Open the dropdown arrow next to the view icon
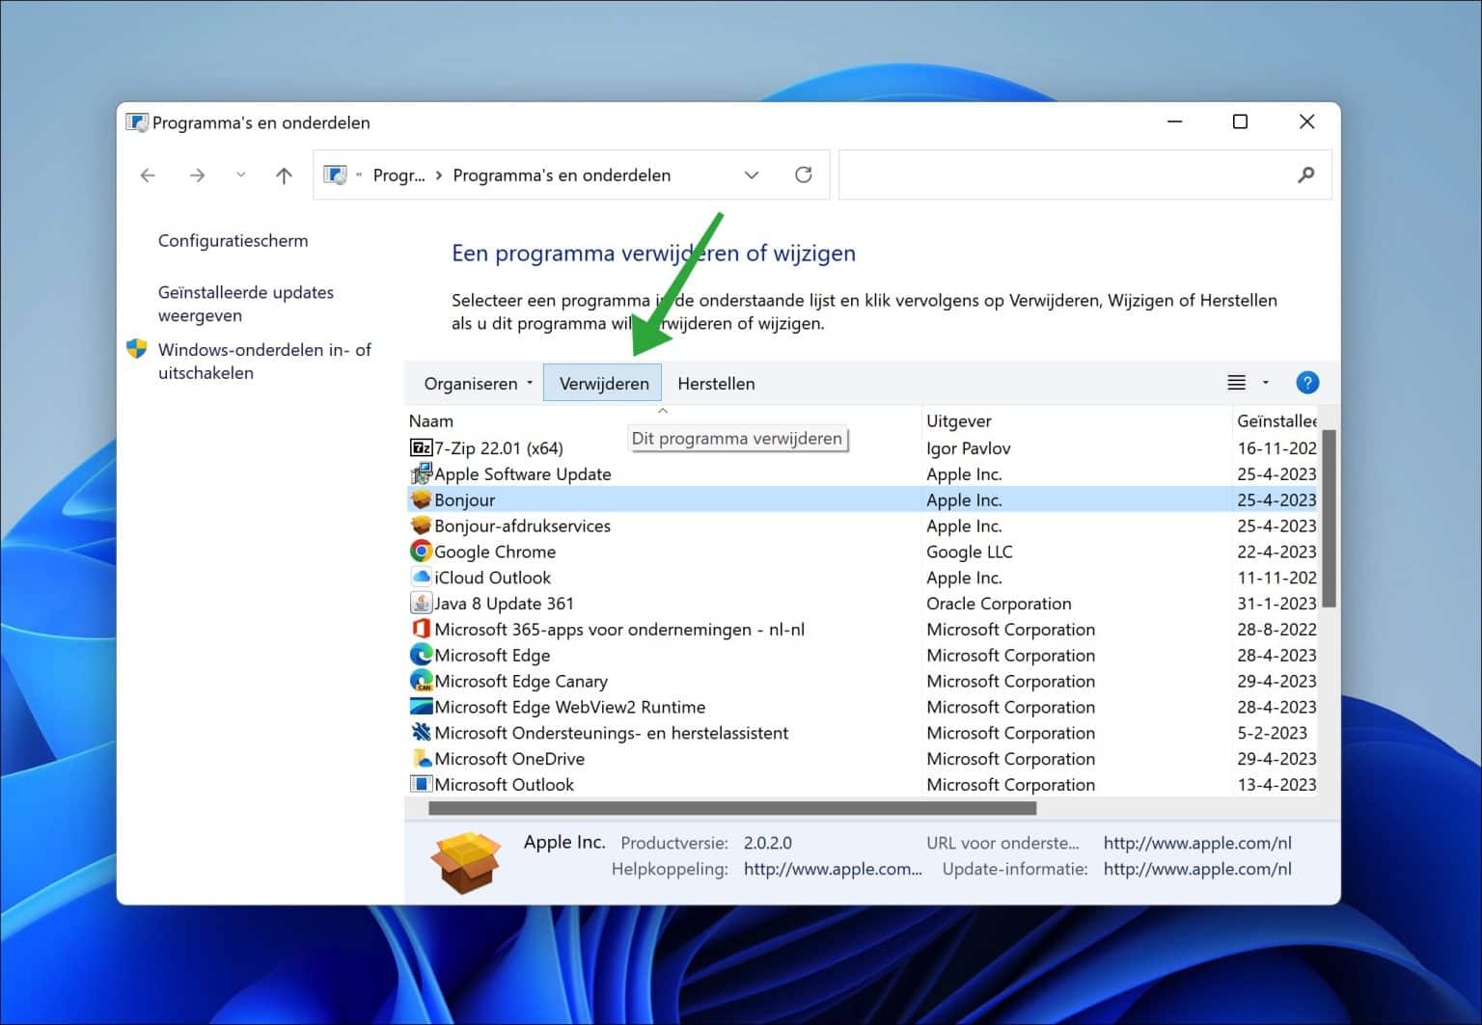This screenshot has height=1025, width=1482. (x=1265, y=382)
